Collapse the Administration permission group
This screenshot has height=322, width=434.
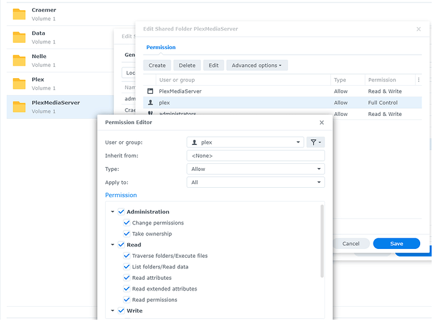click(x=113, y=212)
